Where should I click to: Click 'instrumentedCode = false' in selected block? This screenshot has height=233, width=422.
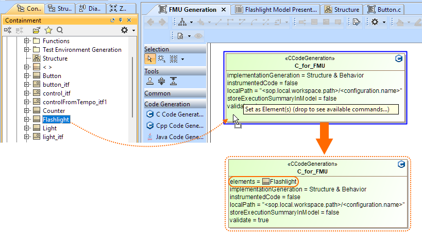tap(262, 83)
